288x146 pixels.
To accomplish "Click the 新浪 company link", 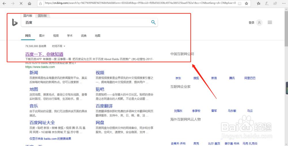I will coord(214,78).
